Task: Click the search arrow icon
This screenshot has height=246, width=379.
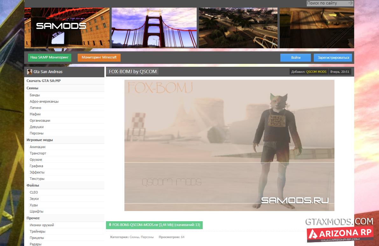Action: [x=350, y=3]
